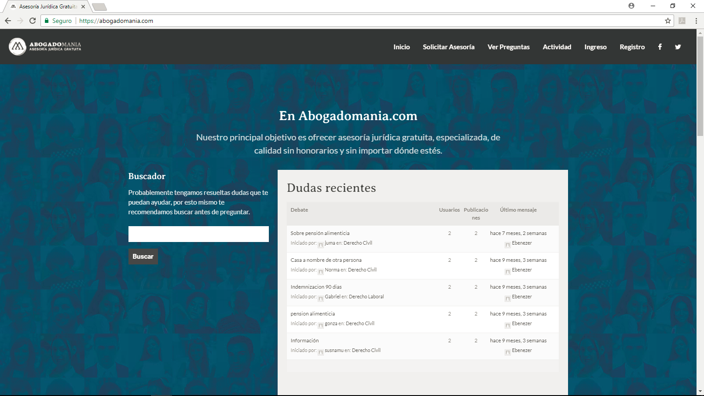Click the Abogadomania logo icon
The image size is (704, 396).
[x=18, y=47]
